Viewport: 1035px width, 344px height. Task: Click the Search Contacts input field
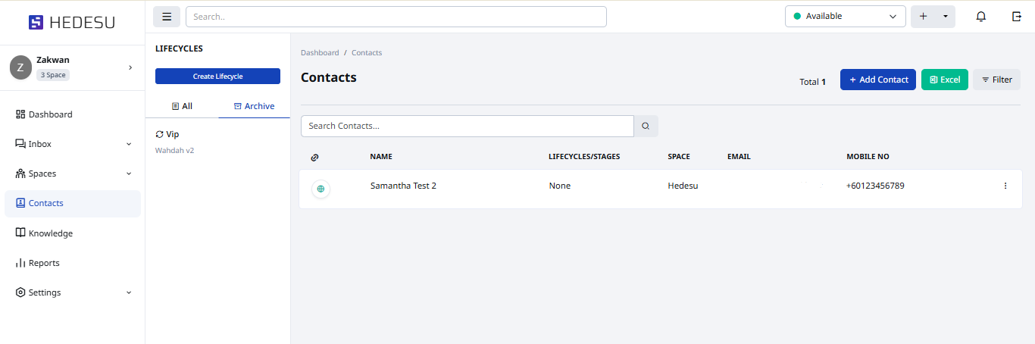(x=467, y=126)
